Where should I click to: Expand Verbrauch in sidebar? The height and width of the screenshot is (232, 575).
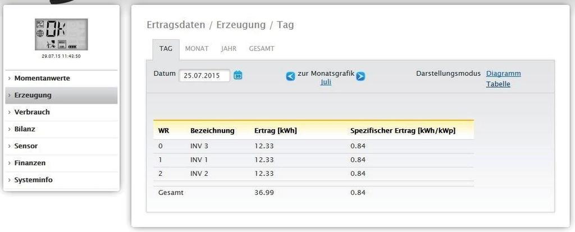click(32, 112)
